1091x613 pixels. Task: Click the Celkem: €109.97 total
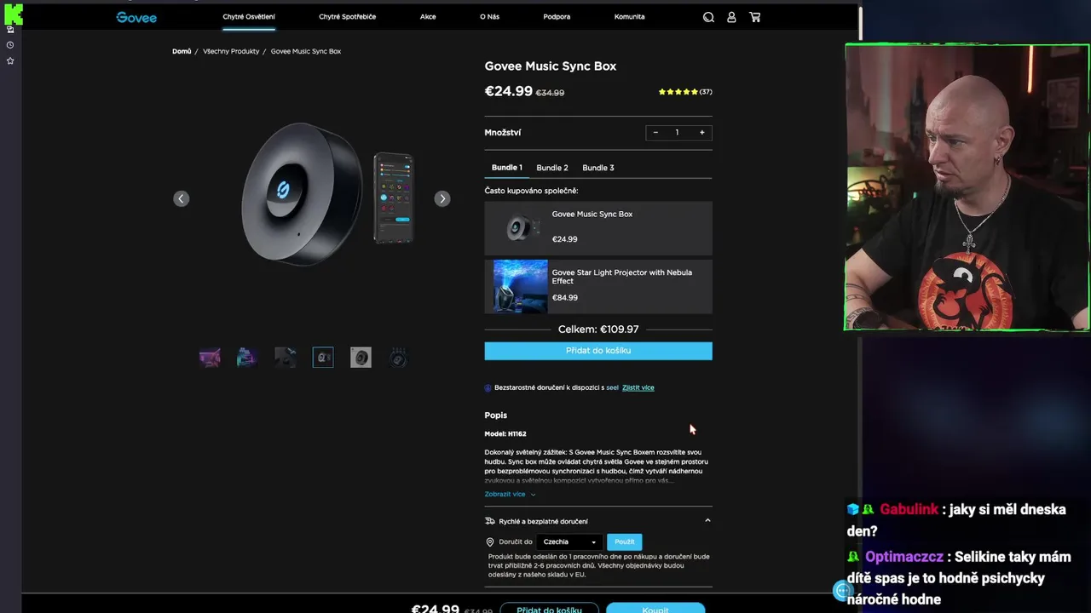pyautogui.click(x=598, y=329)
